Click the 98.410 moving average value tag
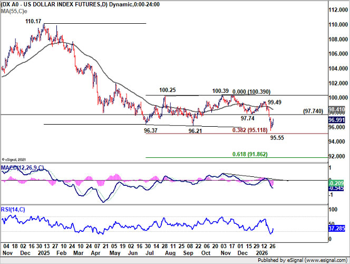Screen dimensions: 350x264 click(x=337, y=109)
